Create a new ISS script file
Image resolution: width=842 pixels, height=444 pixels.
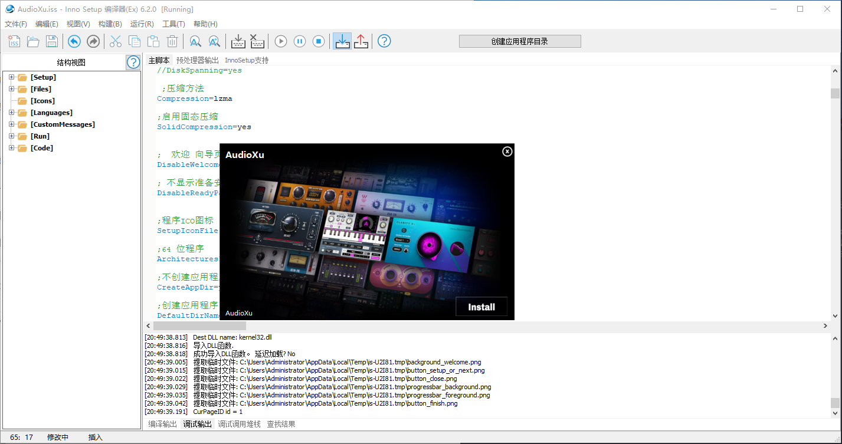click(14, 41)
